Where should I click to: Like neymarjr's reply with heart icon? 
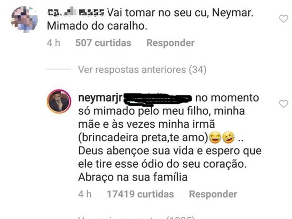click(284, 103)
